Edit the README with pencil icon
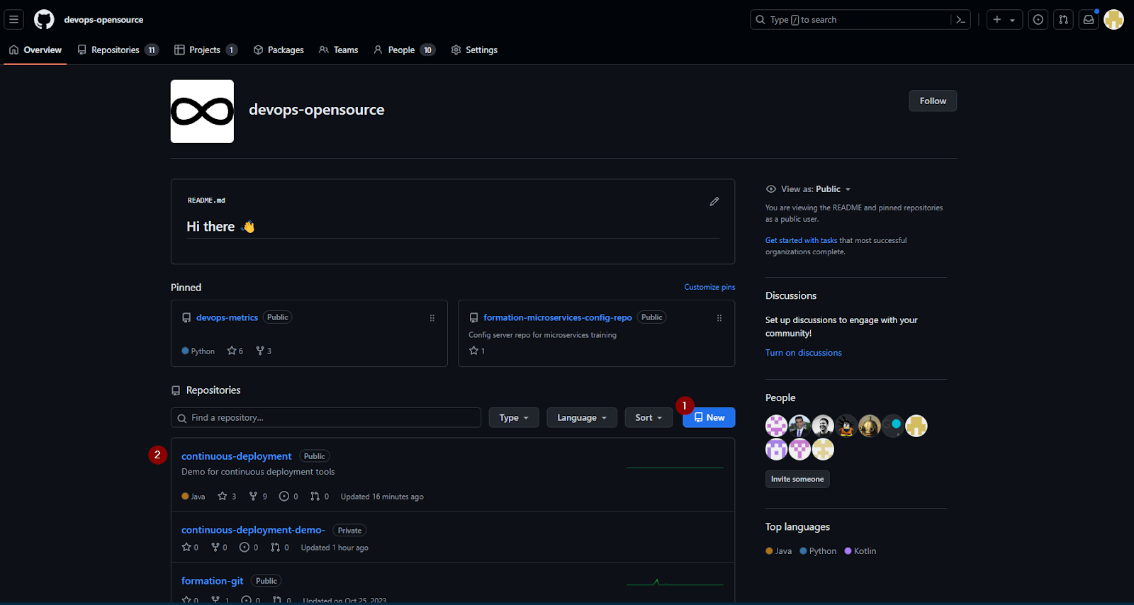The width and height of the screenshot is (1134, 605). [714, 201]
